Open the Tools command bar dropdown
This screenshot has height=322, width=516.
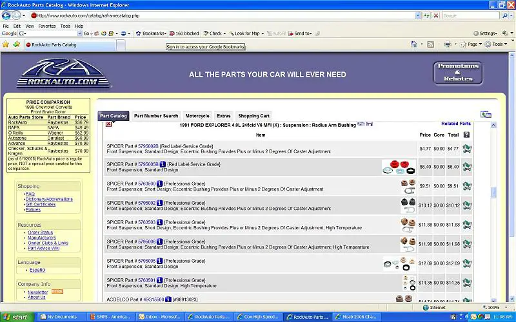pos(496,44)
